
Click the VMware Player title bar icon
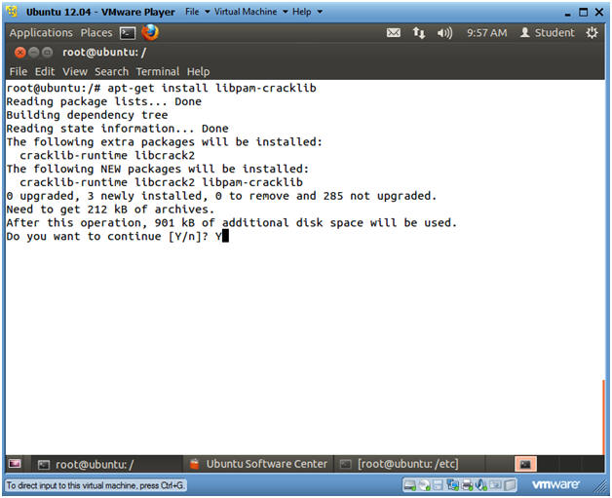click(x=12, y=12)
